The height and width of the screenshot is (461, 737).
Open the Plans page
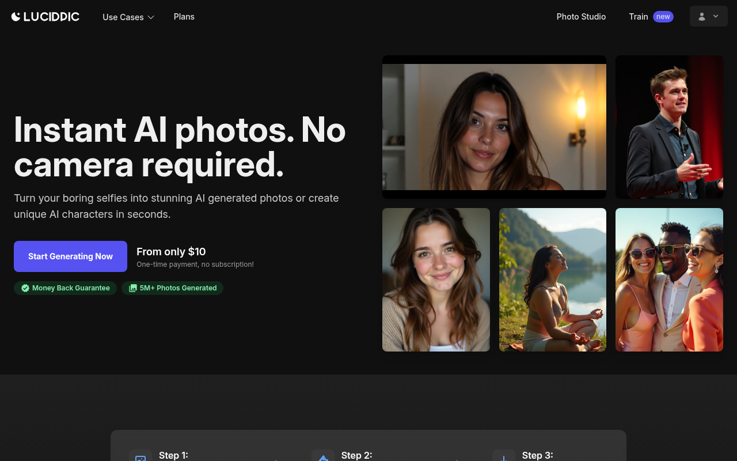click(184, 17)
